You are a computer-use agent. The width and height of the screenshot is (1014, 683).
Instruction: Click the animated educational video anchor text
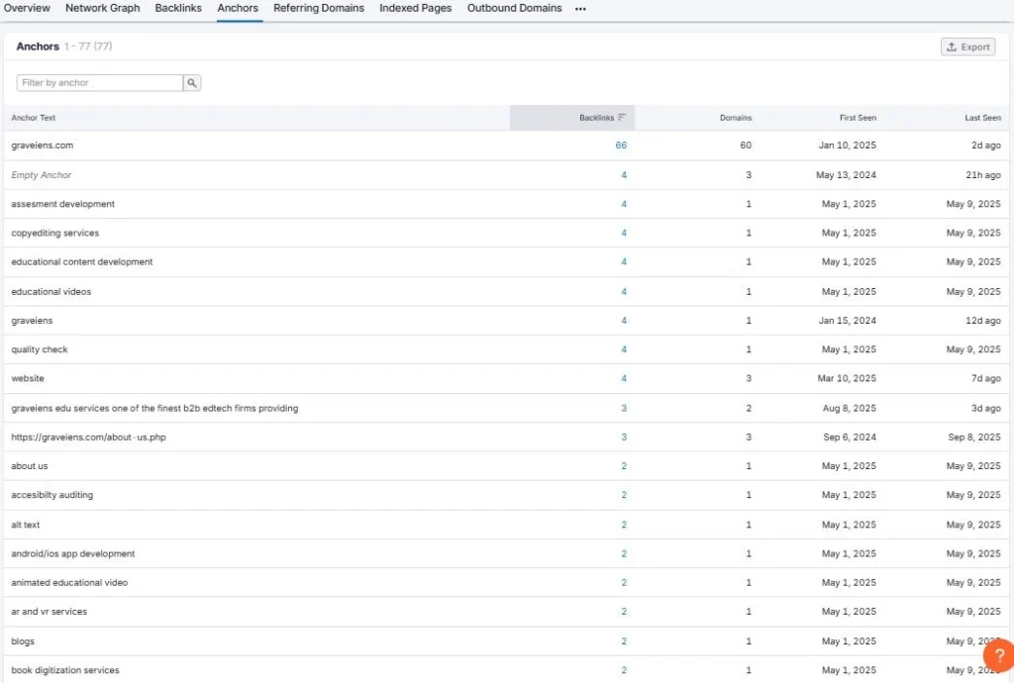[69, 583]
